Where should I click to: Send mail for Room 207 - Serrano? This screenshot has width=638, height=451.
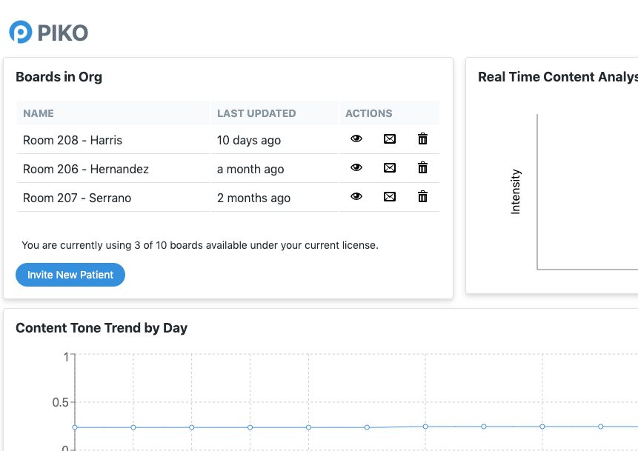point(390,196)
